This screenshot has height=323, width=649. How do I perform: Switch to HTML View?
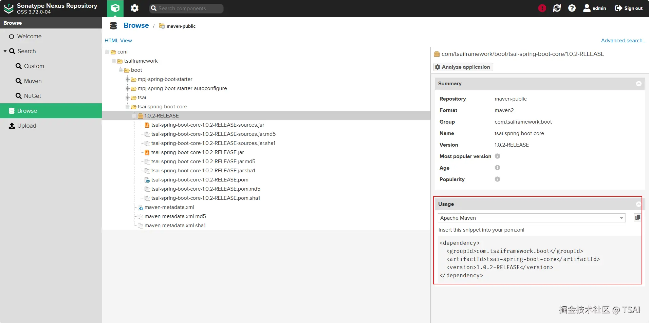click(x=118, y=40)
